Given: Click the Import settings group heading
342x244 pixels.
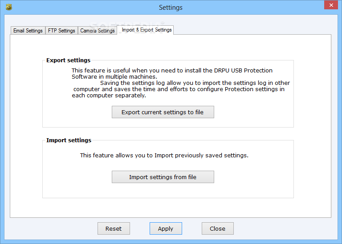Looking at the screenshot, I should tap(69, 140).
